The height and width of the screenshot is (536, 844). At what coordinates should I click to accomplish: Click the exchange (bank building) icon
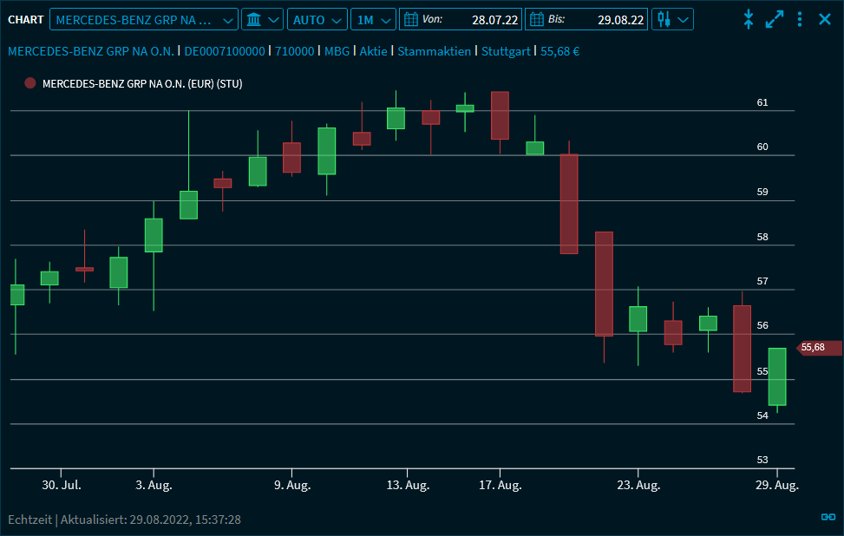coord(254,19)
